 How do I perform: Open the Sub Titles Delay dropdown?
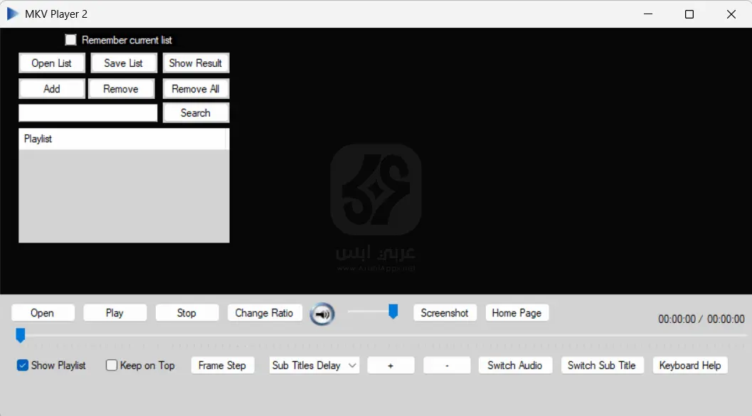(x=313, y=365)
